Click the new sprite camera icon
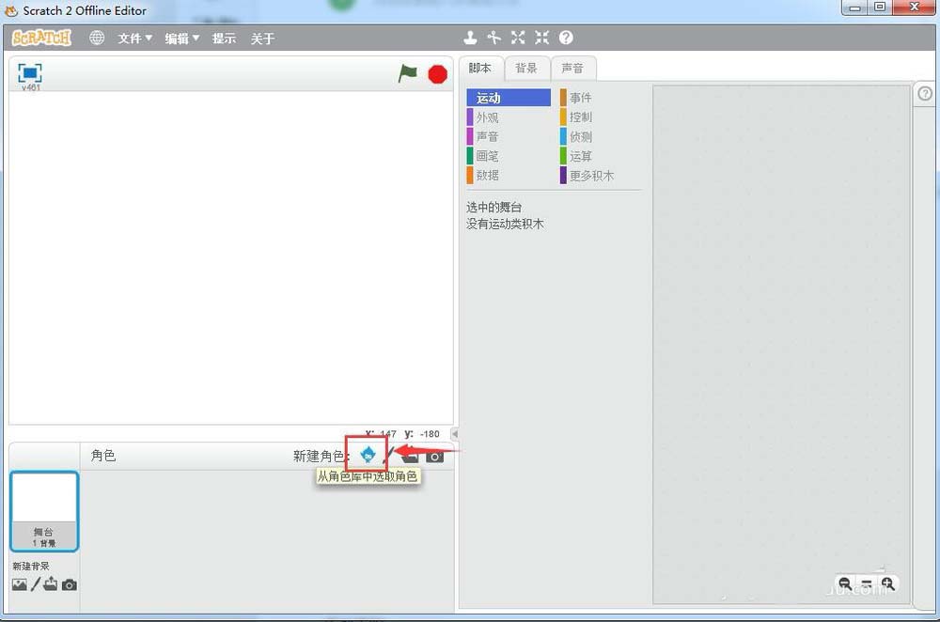Image resolution: width=940 pixels, height=622 pixels. [434, 457]
